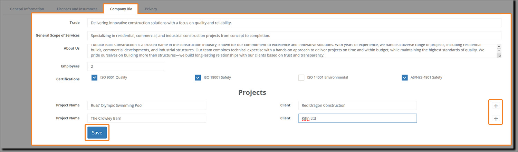This screenshot has width=518, height=152.
Task: Uncheck the ISO 18001 Safety checkbox
Action: pyautogui.click(x=198, y=78)
